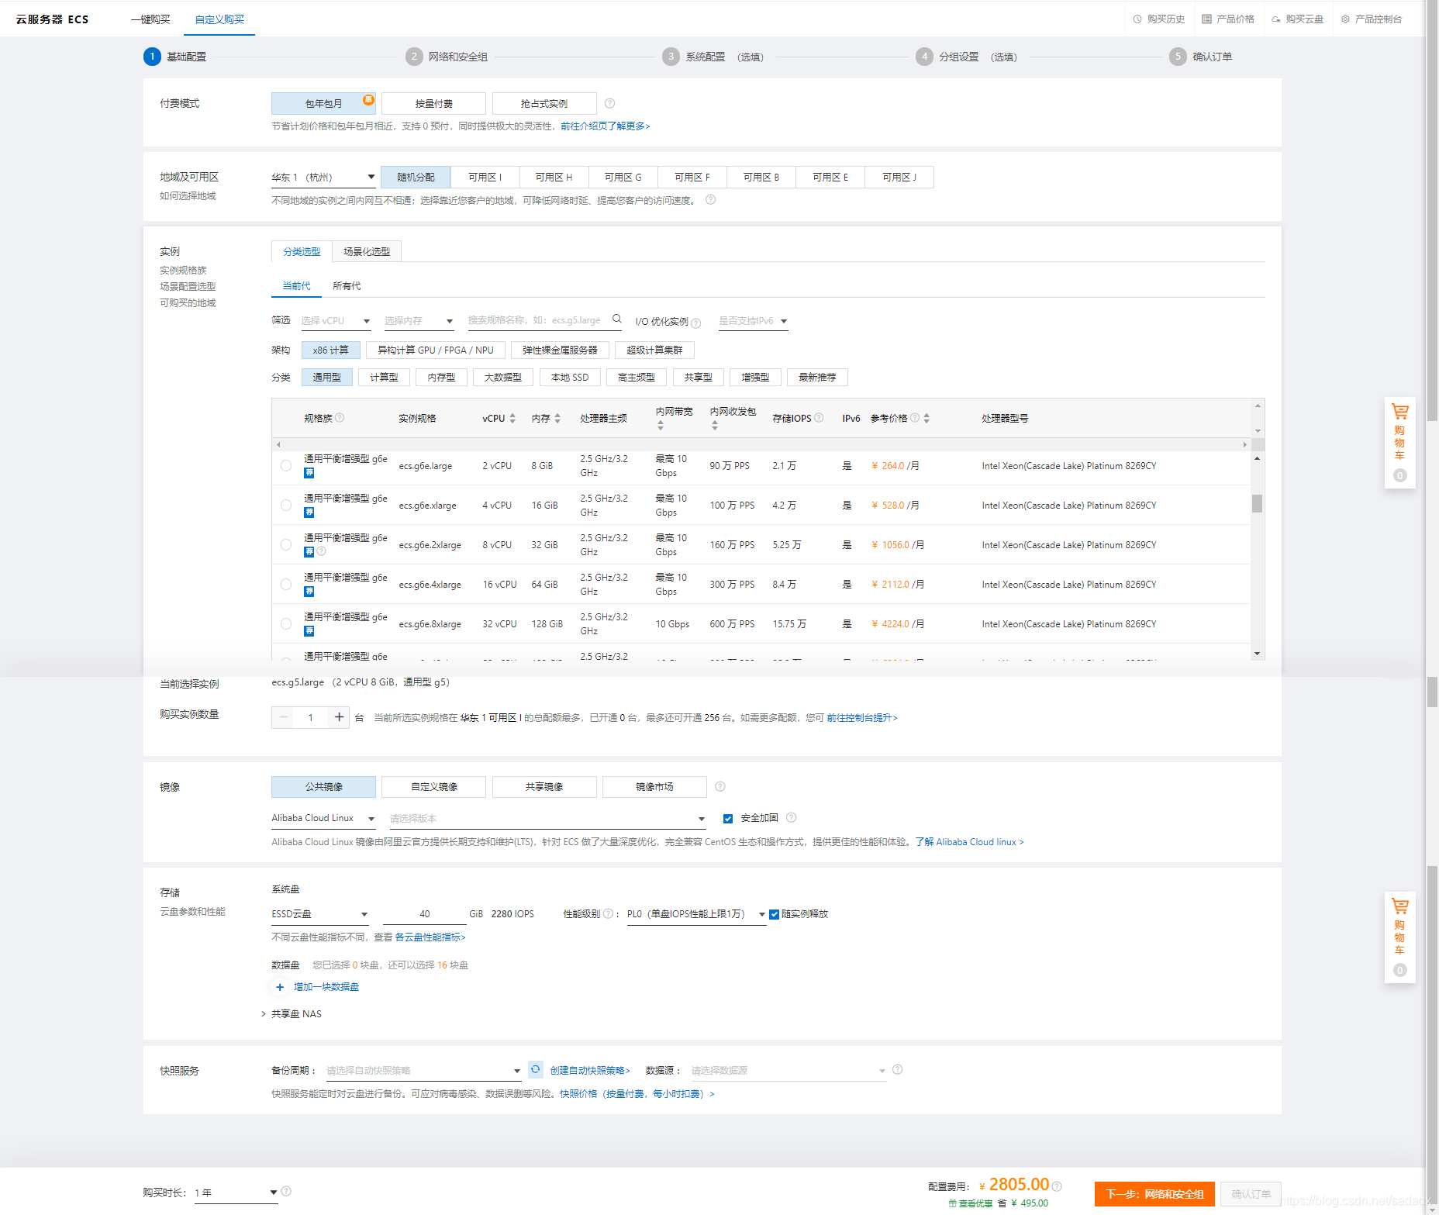The image size is (1439, 1215).
Task: Click the help icon next to I/O optimized
Action: point(696,323)
